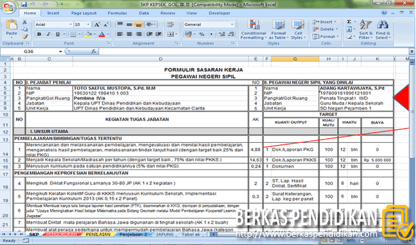Decrease font size with Shrink Font

106,24
